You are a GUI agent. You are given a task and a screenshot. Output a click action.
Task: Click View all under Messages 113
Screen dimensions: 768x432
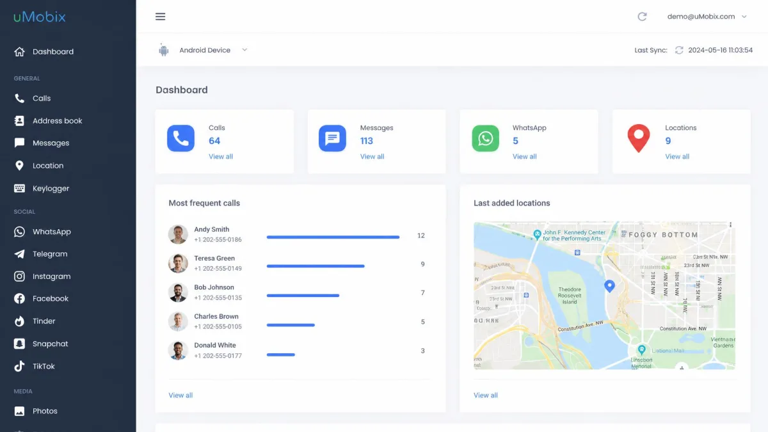click(x=372, y=157)
